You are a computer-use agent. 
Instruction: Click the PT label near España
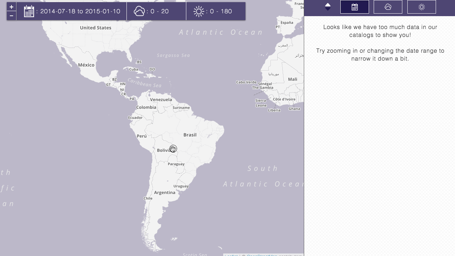[x=278, y=27]
